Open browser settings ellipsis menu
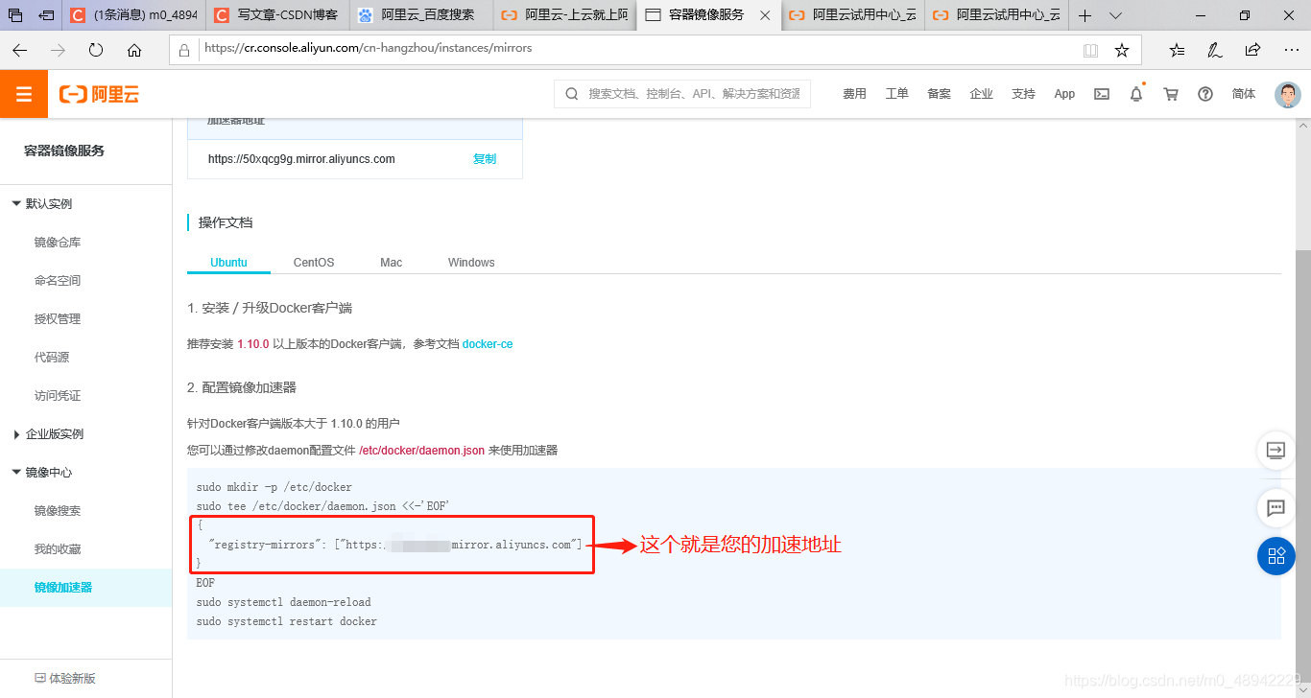Viewport: 1311px width, 698px height. point(1290,50)
